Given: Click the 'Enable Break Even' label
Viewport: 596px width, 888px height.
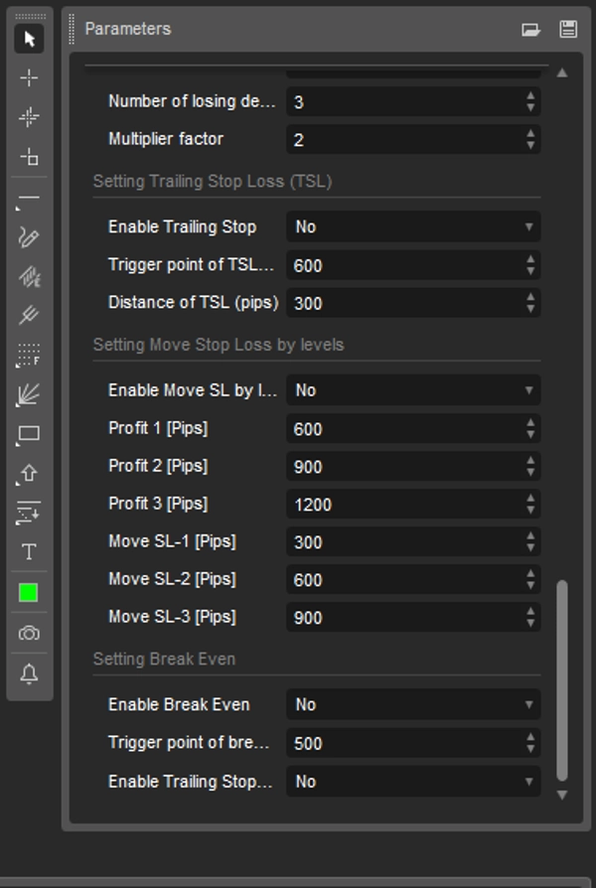Looking at the screenshot, I should tap(179, 704).
